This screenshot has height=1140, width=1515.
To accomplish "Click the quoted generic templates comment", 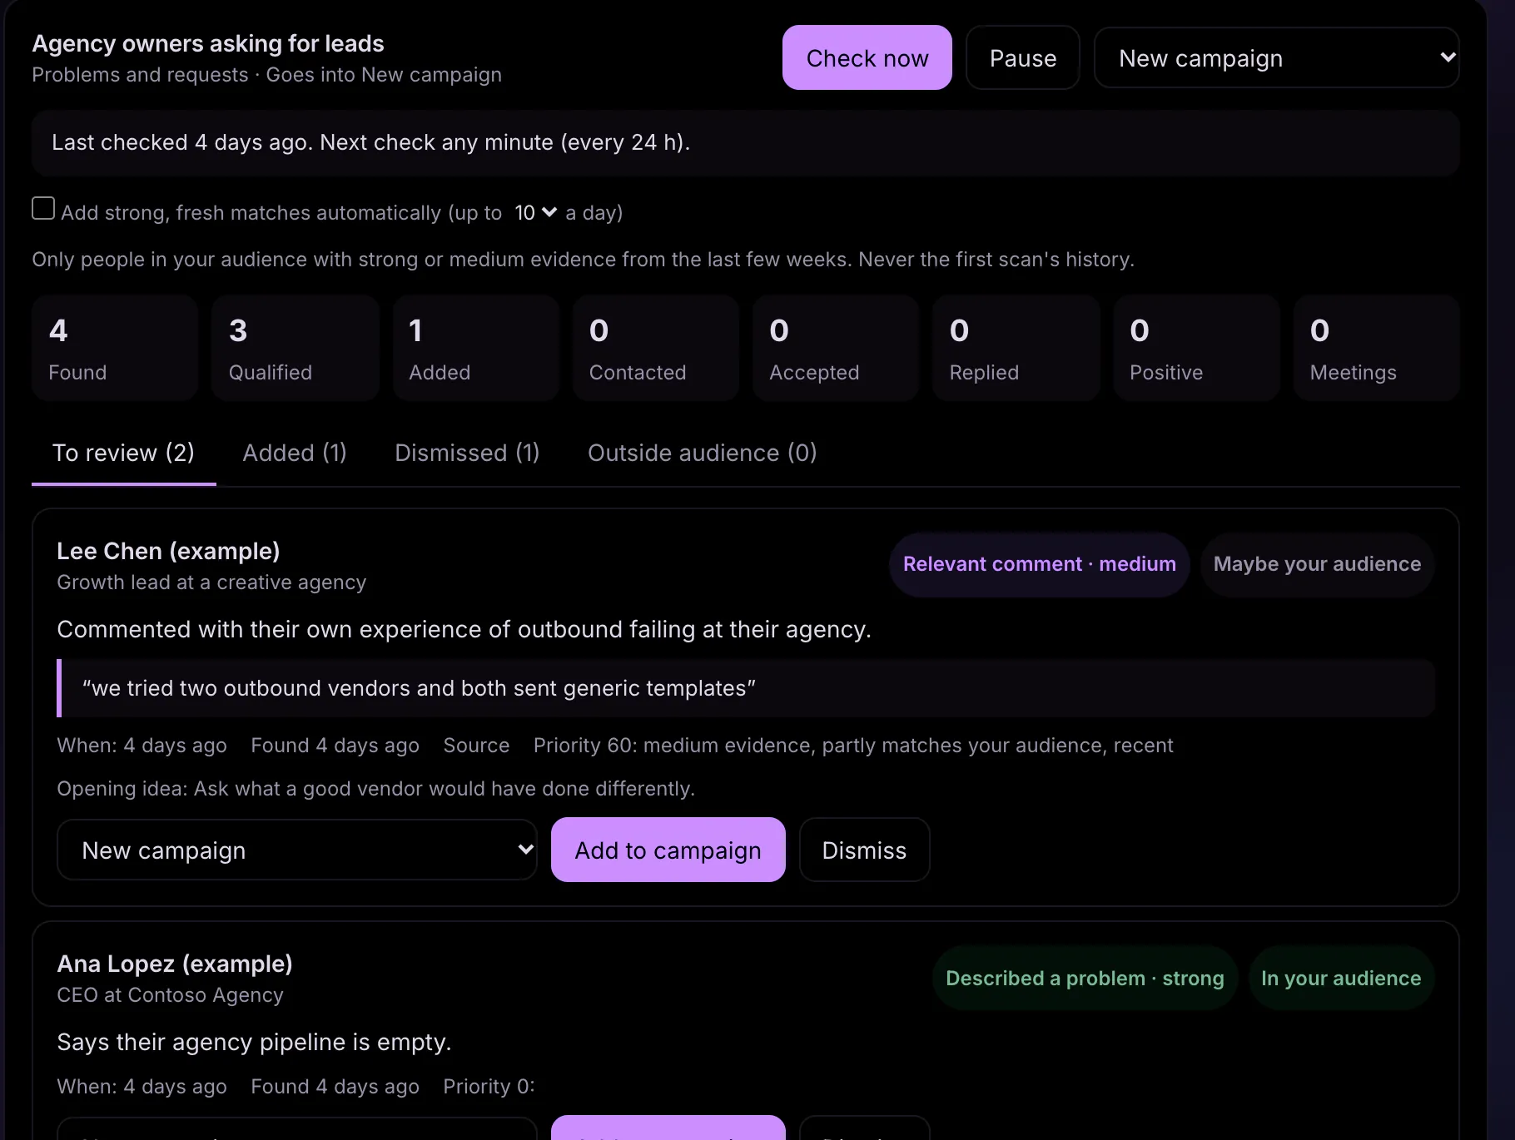I will point(746,688).
